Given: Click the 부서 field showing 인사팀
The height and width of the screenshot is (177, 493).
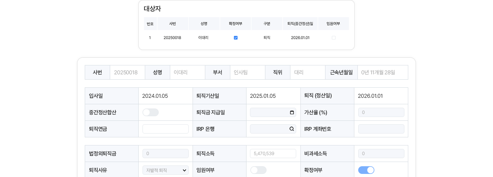Looking at the screenshot, I should click(x=247, y=72).
